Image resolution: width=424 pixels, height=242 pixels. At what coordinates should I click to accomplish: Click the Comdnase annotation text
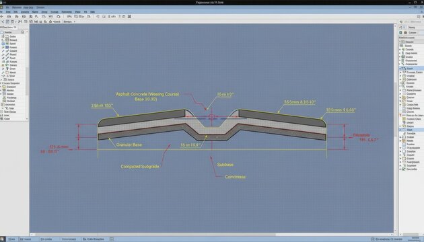(236, 177)
